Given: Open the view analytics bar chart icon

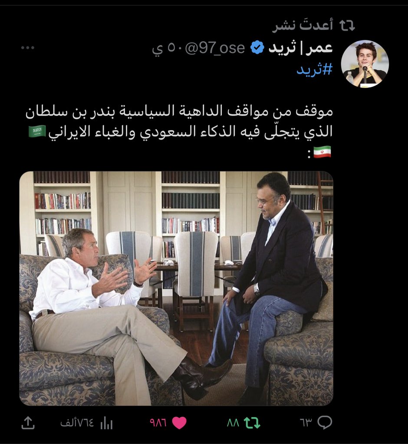Looking at the screenshot, I should (107, 423).
